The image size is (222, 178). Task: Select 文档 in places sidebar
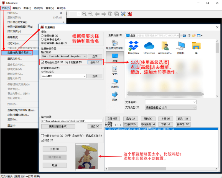pos(115,70)
